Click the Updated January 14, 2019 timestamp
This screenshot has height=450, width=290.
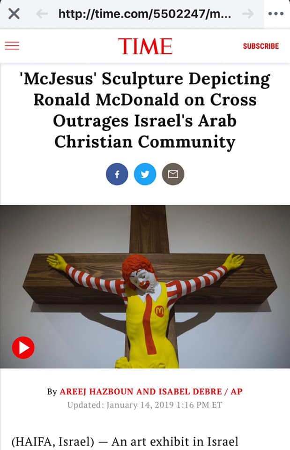tap(145, 405)
